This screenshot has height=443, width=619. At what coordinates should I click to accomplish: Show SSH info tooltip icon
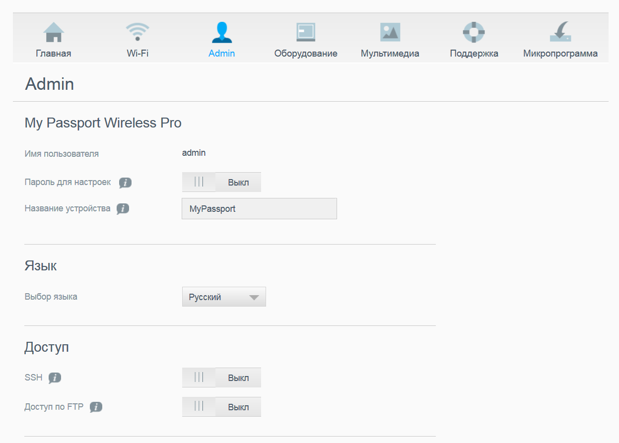pos(55,378)
